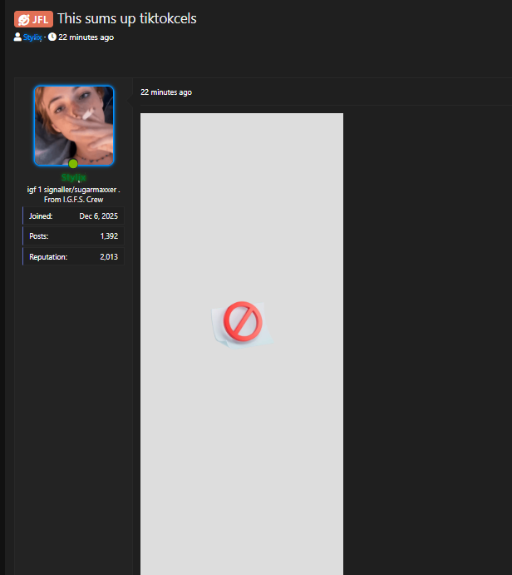Click the user title "igf 1 signaller/sugarmaxxer"

coord(74,190)
